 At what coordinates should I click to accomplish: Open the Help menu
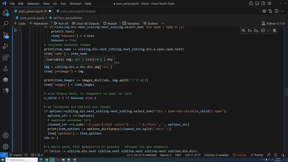[x=88, y=4]
